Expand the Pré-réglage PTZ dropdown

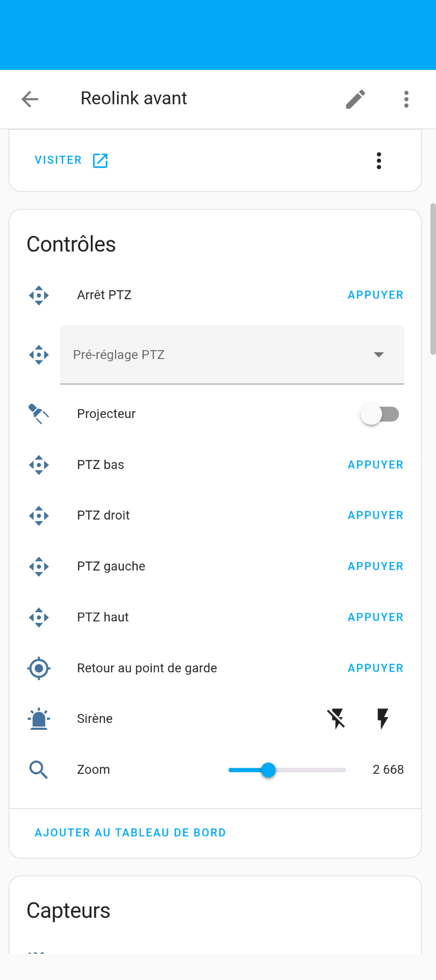(x=222, y=355)
